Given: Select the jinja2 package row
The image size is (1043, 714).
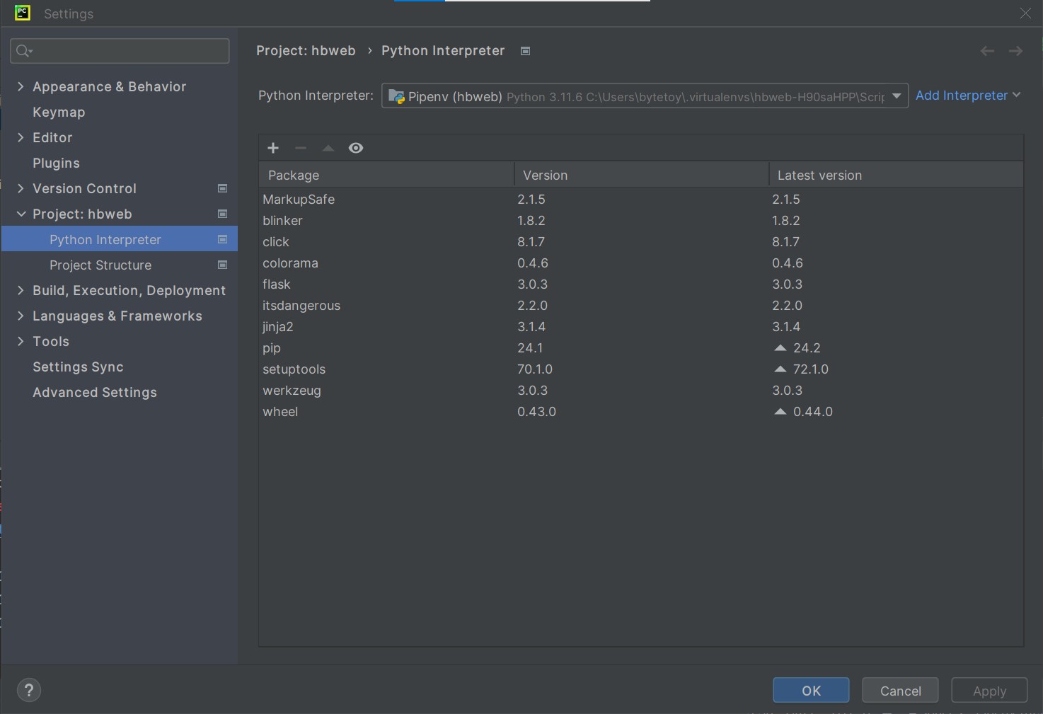Looking at the screenshot, I should [x=641, y=326].
